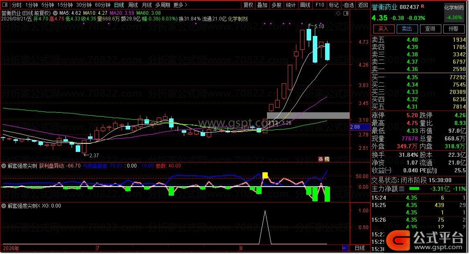Click the 誉衡药业 stock name header

coord(384,7)
